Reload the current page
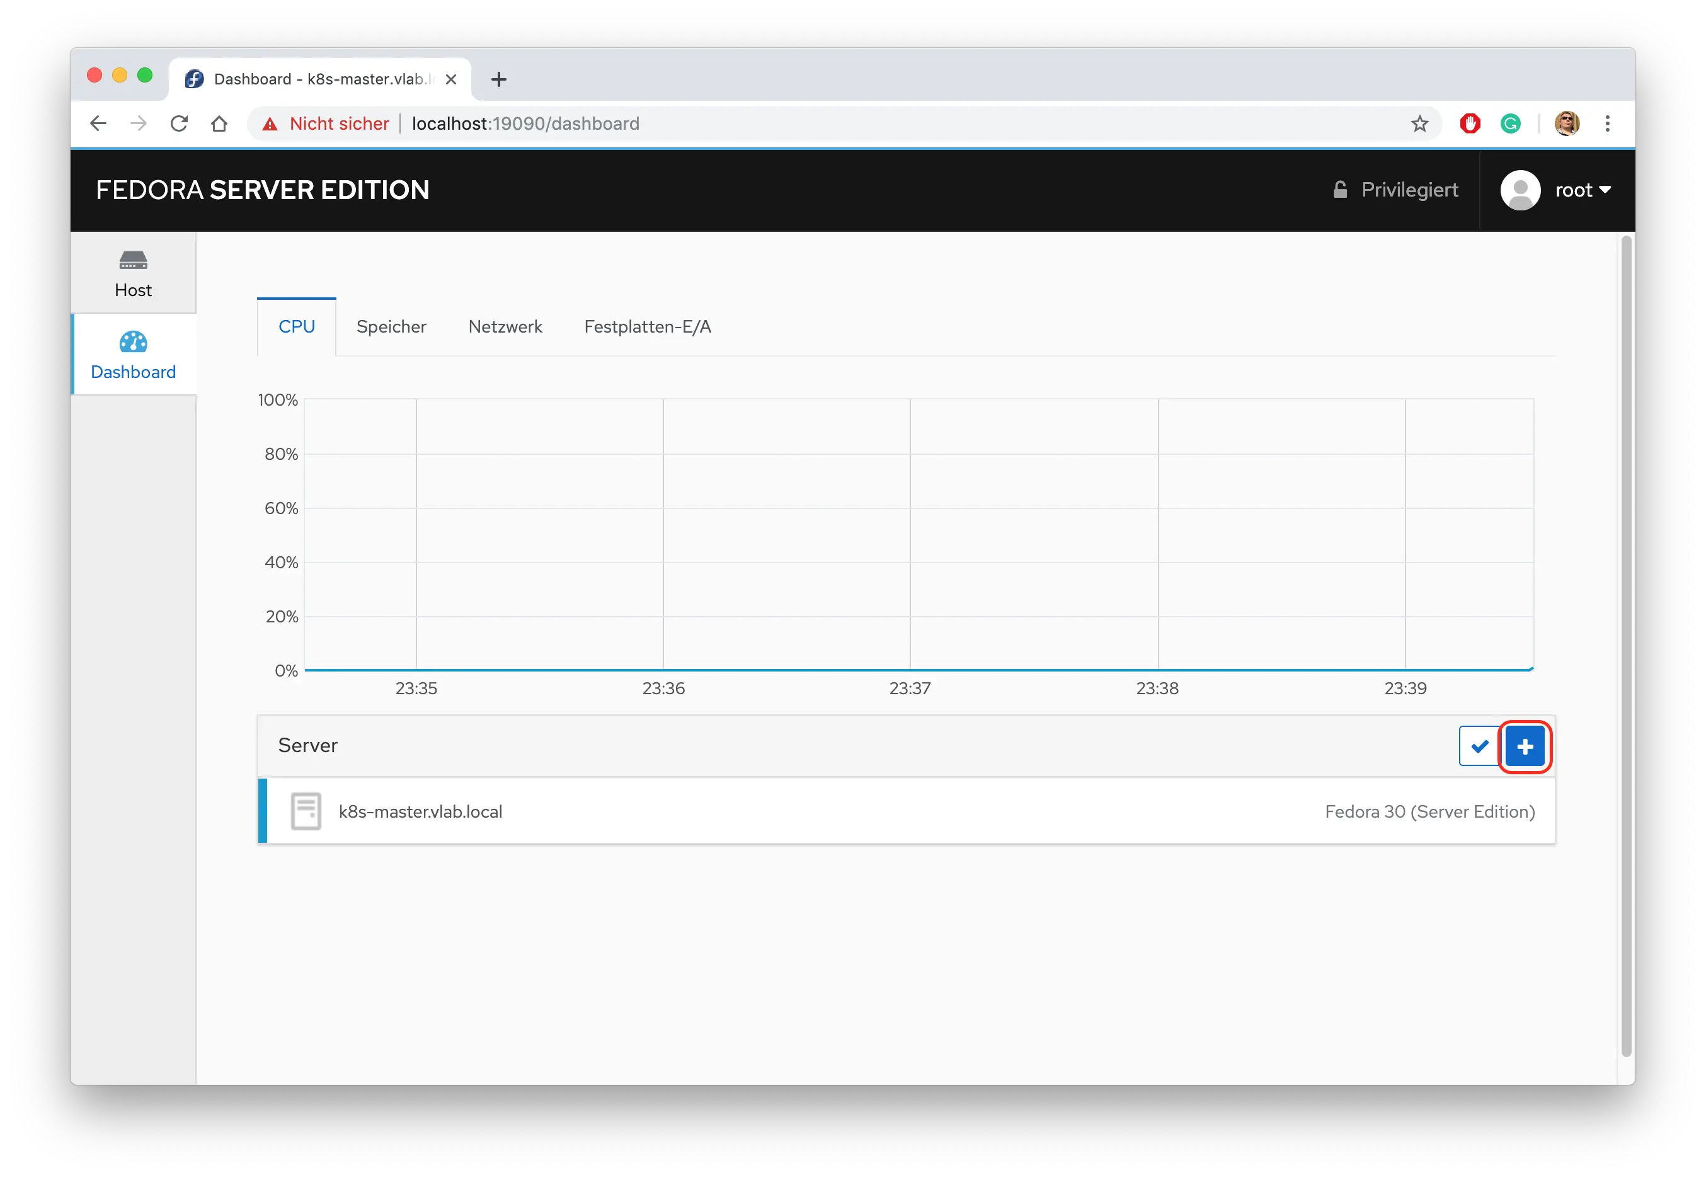The width and height of the screenshot is (1706, 1178). pos(179,123)
